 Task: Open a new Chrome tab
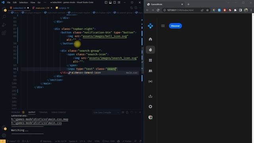pyautogui.click(x=188, y=4)
